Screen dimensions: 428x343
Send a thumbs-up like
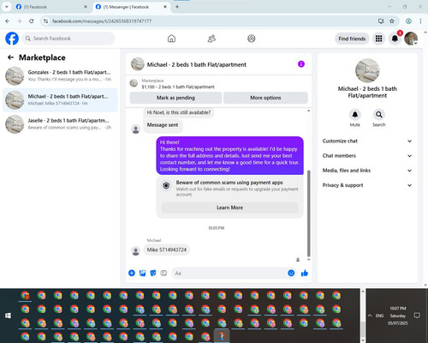coord(305,273)
